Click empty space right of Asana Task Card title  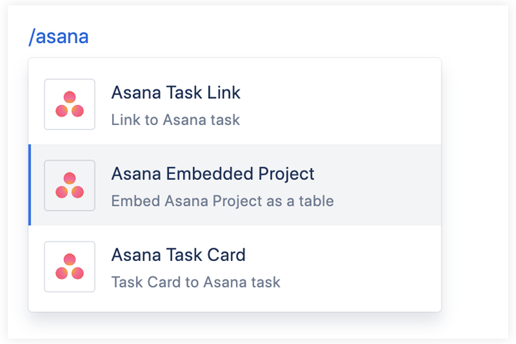coord(346,255)
